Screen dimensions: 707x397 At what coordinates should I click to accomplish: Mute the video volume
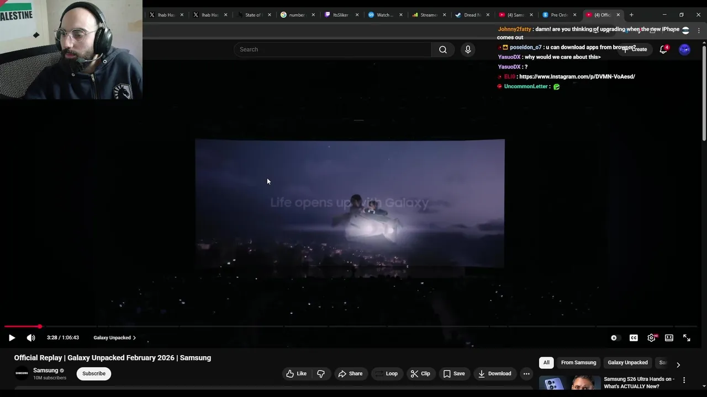point(31,337)
